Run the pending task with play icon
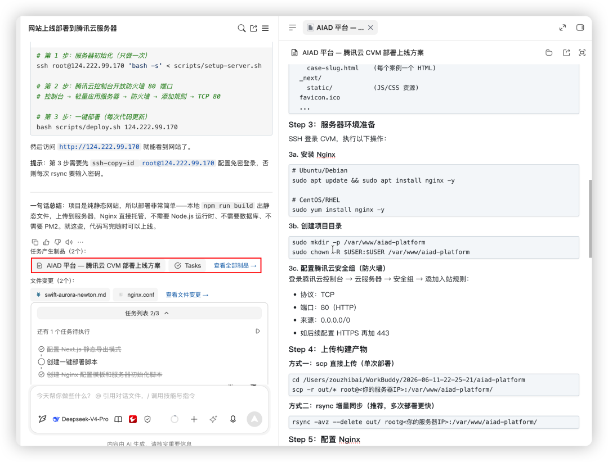 point(258,331)
